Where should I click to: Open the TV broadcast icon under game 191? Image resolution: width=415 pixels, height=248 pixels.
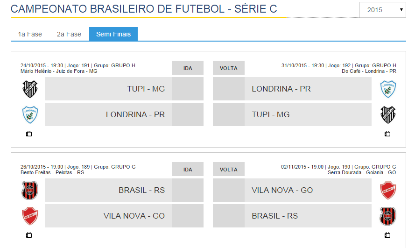(x=29, y=134)
